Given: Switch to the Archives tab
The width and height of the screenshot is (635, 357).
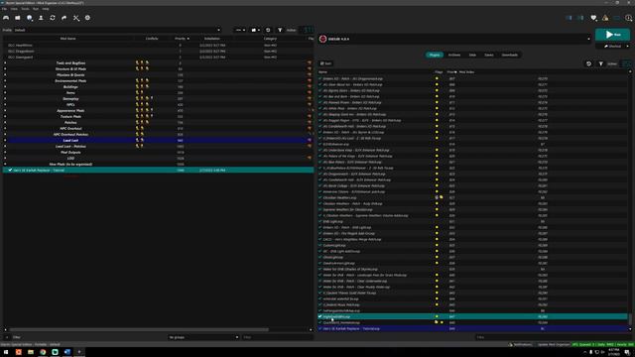Looking at the screenshot, I should click(x=454, y=55).
